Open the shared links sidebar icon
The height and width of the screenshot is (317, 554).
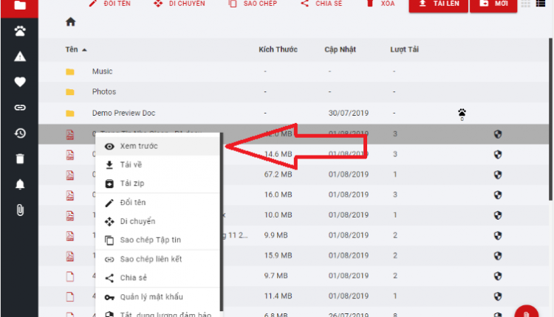(x=20, y=108)
